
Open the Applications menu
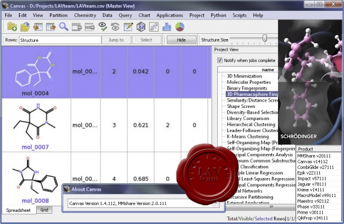coord(170,15)
